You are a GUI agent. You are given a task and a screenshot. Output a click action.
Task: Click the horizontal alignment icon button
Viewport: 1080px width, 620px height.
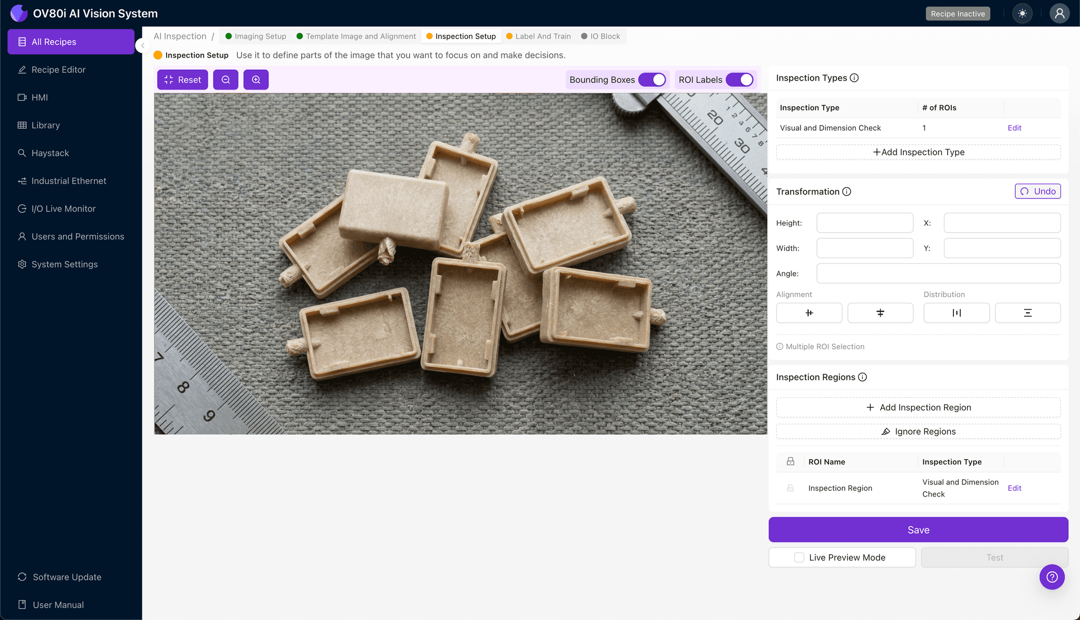point(880,313)
